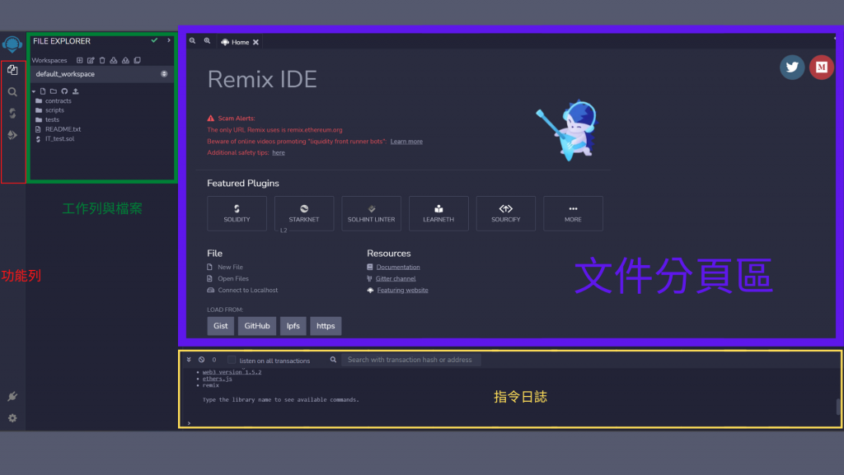The width and height of the screenshot is (844, 475).
Task: Collapse terminal with double-chevron
Action: click(x=189, y=360)
